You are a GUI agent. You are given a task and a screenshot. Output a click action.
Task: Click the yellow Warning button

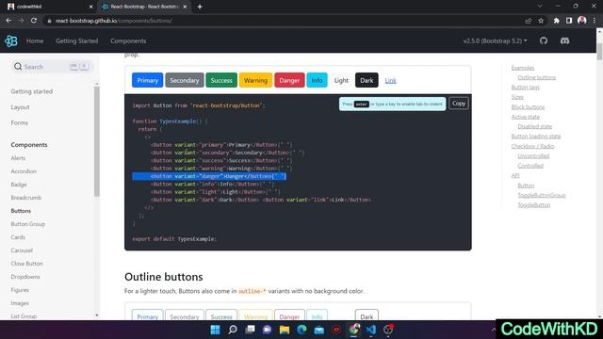[255, 80]
